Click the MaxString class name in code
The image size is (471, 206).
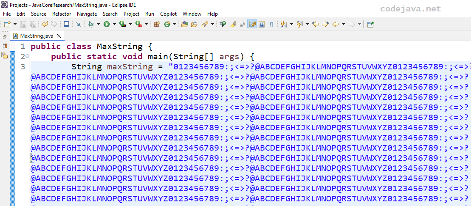(x=119, y=47)
